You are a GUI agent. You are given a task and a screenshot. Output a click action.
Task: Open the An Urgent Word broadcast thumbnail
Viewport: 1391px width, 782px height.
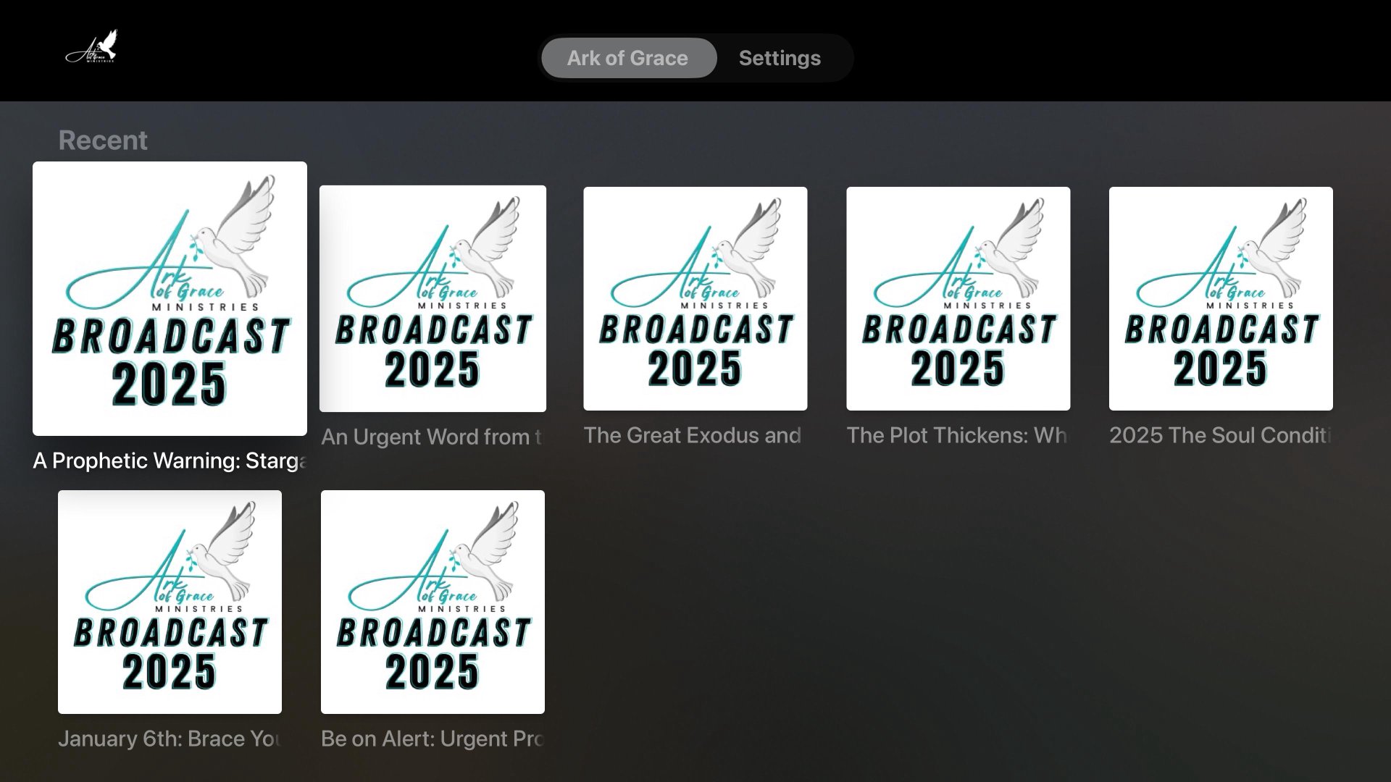433,298
